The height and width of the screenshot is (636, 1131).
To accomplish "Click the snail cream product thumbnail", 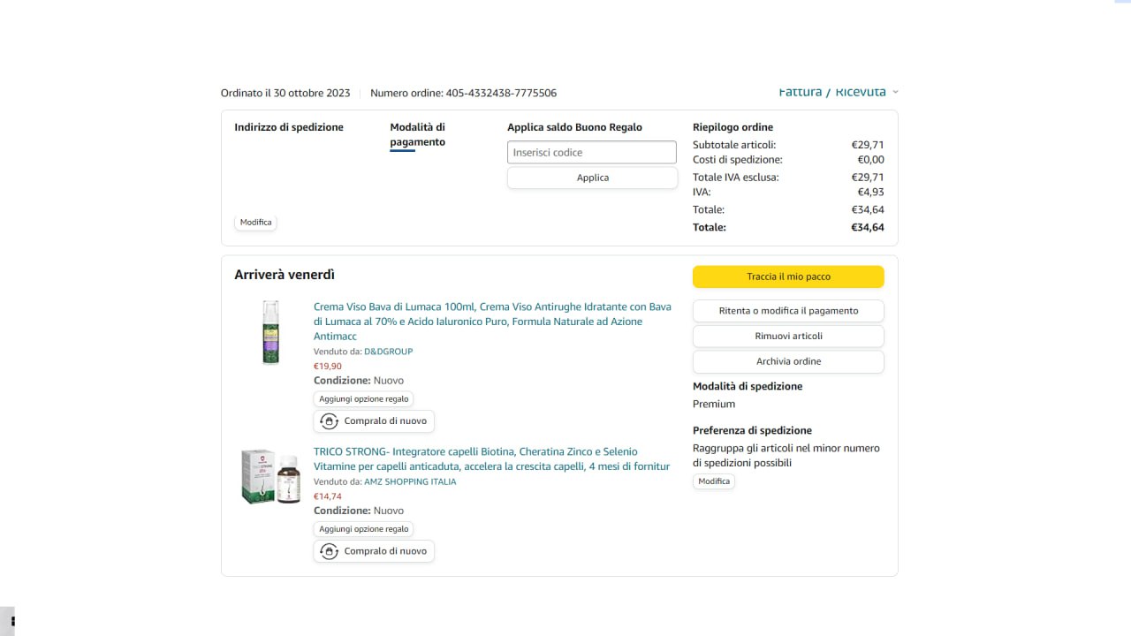I will (x=270, y=332).
